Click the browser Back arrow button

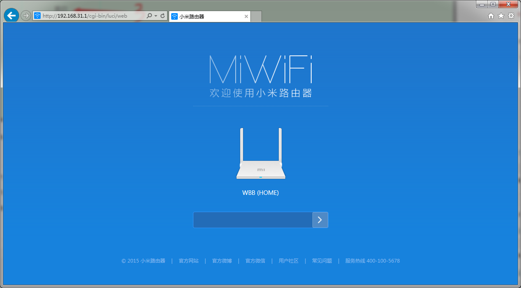point(11,16)
